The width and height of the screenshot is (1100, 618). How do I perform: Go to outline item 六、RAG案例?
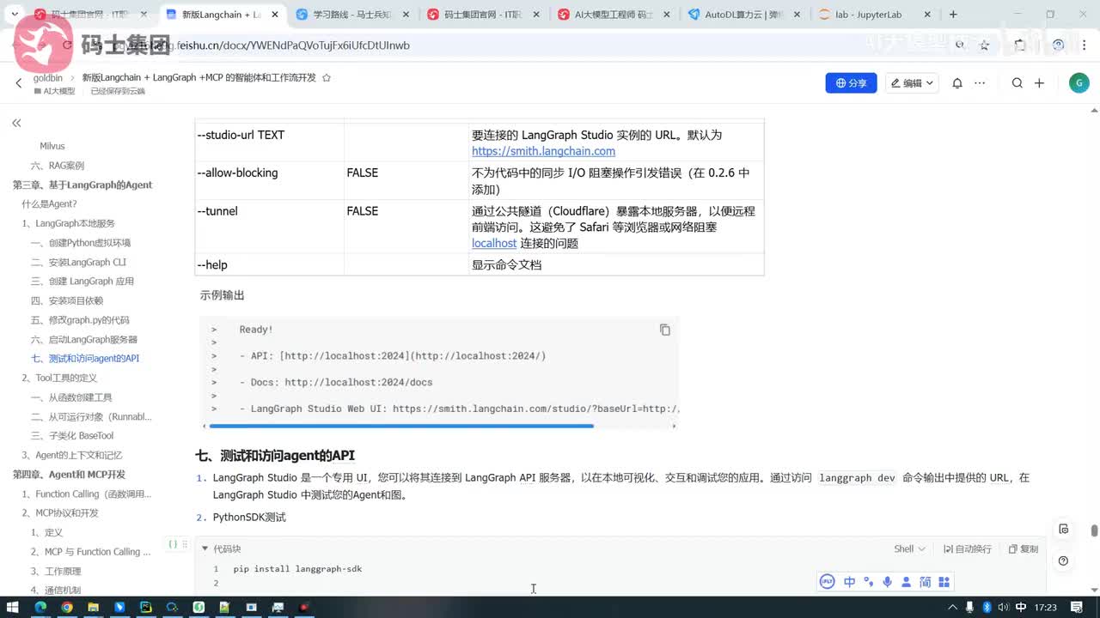coord(58,166)
